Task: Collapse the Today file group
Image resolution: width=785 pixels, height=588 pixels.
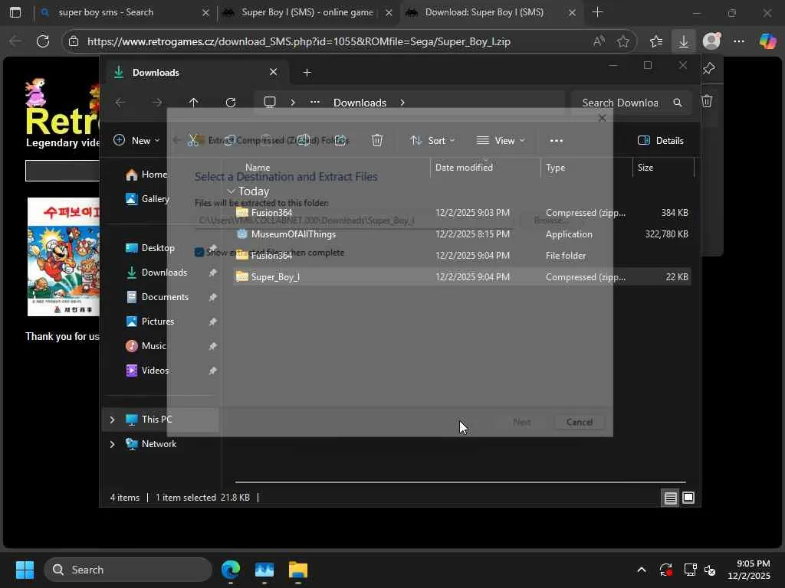Action: [231, 191]
